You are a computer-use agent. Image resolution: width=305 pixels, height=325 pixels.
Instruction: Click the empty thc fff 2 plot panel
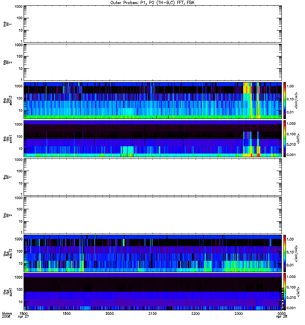tap(152, 215)
